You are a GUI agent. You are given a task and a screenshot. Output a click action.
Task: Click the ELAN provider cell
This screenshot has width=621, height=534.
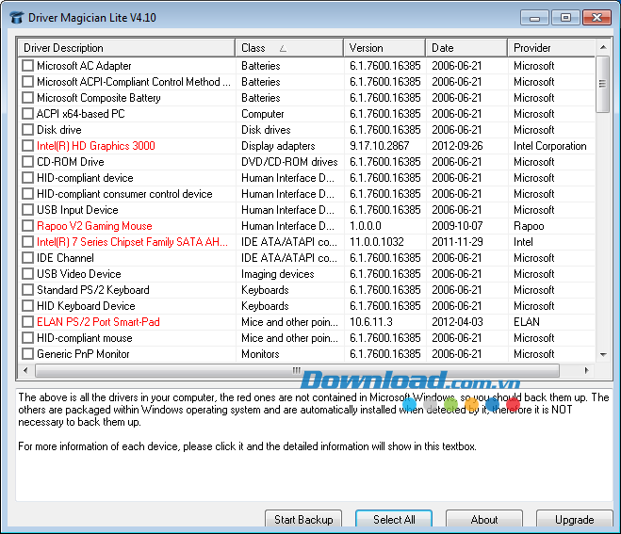pyautogui.click(x=527, y=322)
